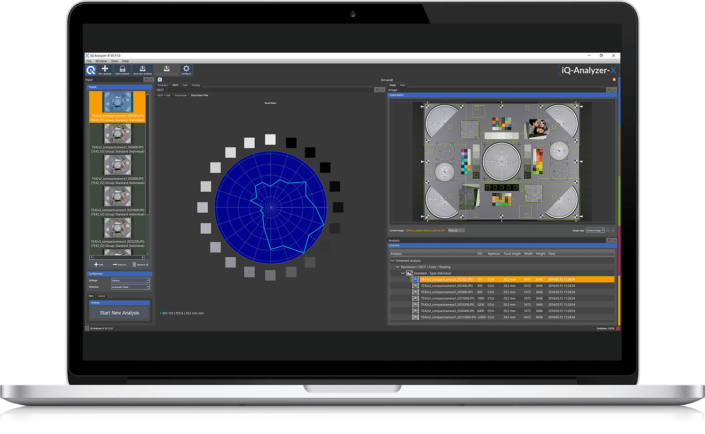
Task: Click scroll-up arrow of Images list scrollbar
Action: click(148, 94)
